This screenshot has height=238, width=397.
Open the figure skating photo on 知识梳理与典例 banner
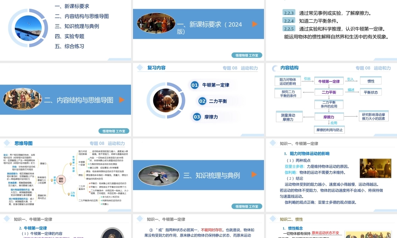pos(159,175)
